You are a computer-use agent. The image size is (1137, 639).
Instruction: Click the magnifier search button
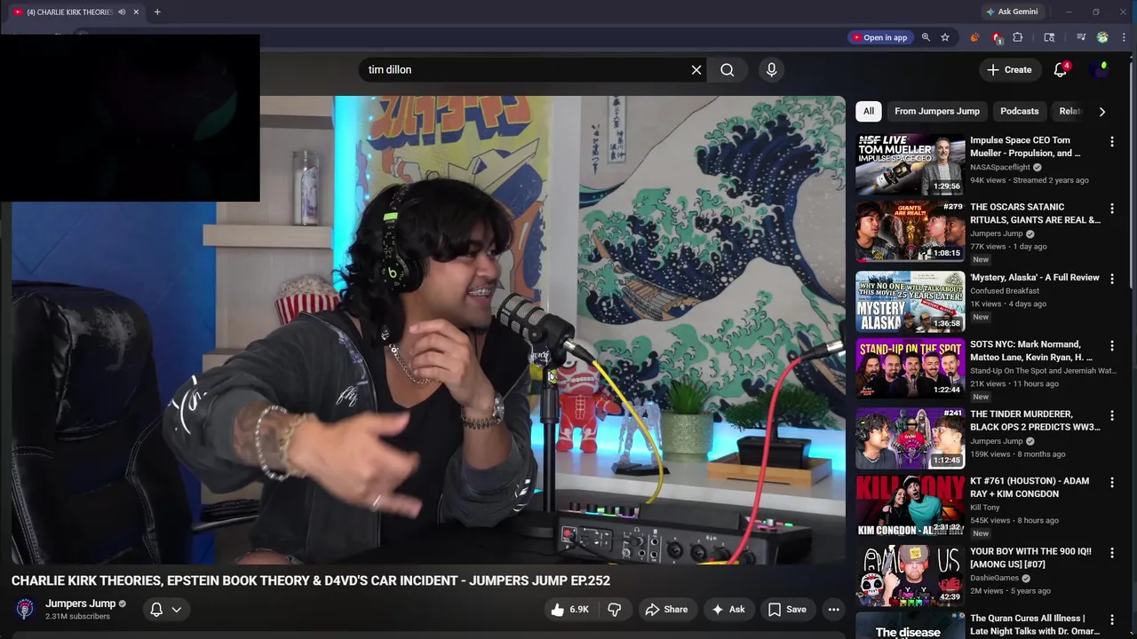click(728, 69)
